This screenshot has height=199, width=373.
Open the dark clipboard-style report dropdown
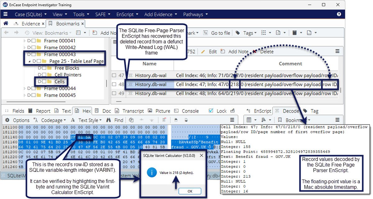tap(297, 33)
